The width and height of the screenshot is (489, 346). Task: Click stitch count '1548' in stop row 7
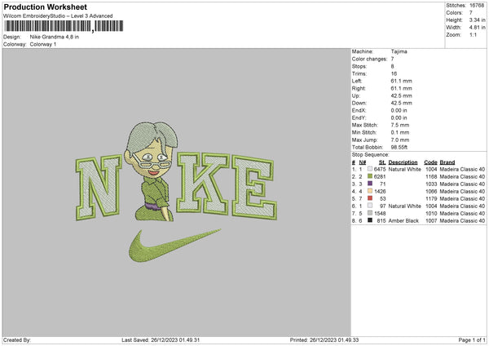tap(380, 213)
